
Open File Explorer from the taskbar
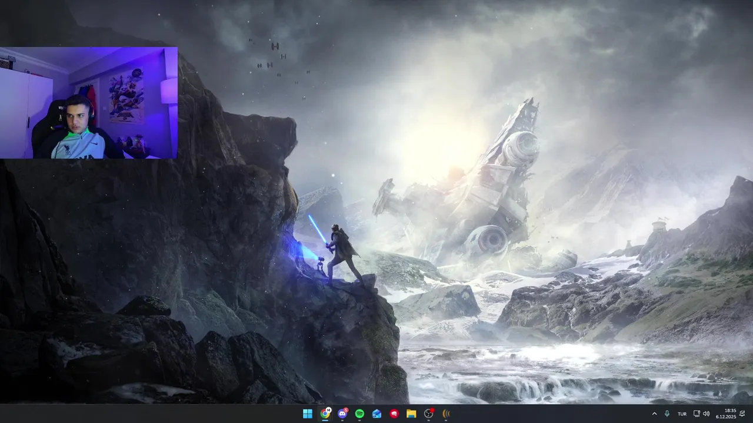(411, 414)
